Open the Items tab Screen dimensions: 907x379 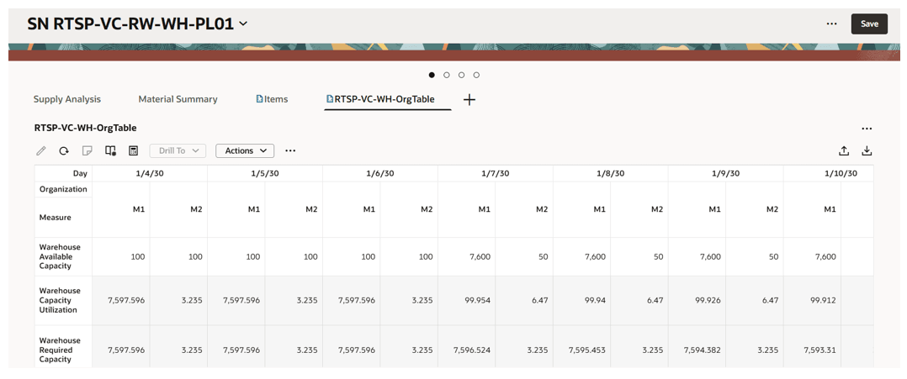point(272,99)
